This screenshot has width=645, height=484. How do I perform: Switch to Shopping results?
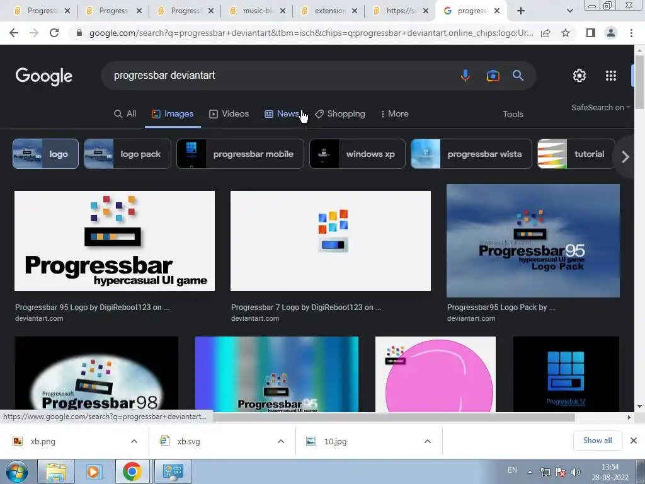click(340, 114)
